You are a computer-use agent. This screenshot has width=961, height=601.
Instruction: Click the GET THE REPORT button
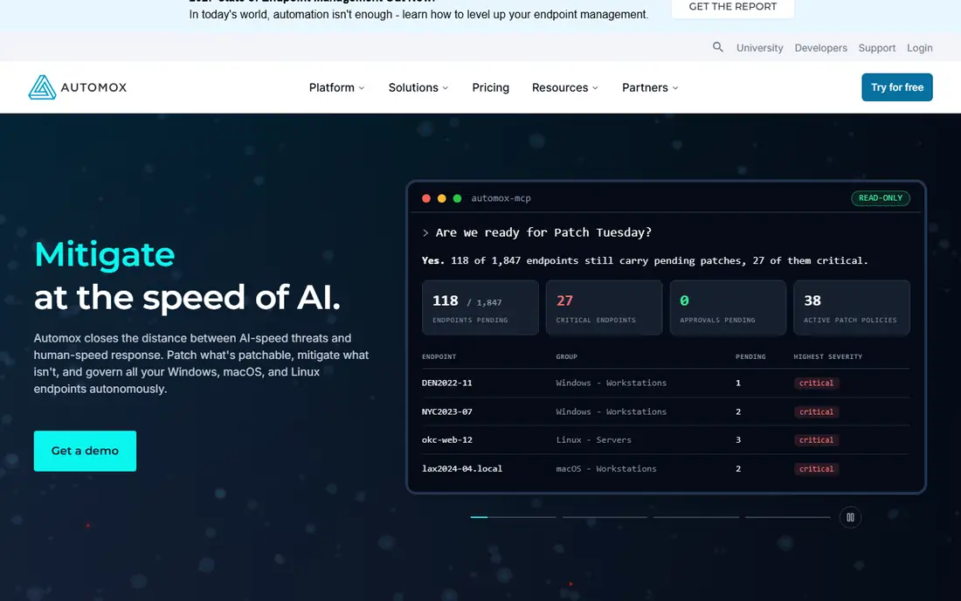click(732, 7)
